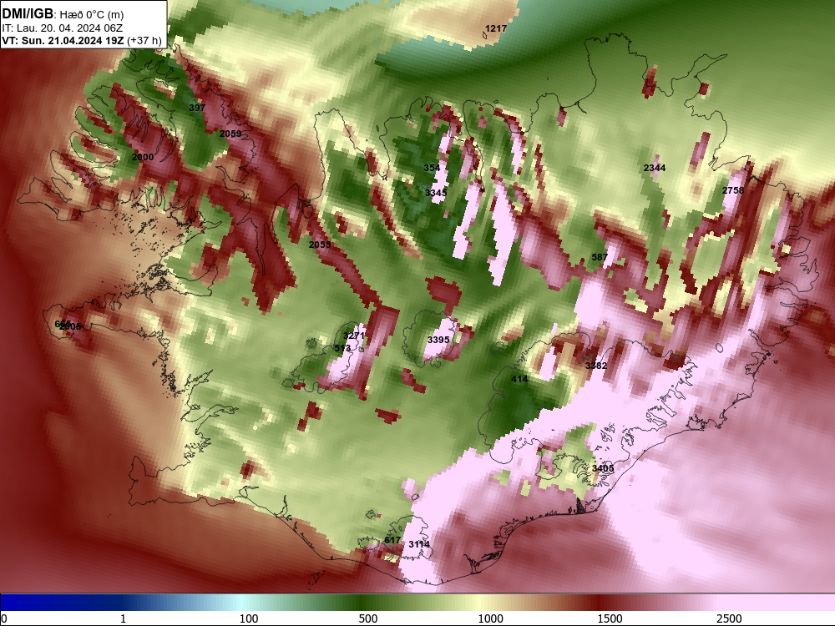Click the DMI/IGB title text
Viewport: 835px width, 626px height.
pos(28,14)
